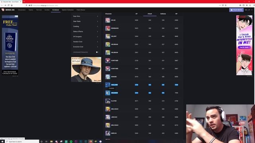
Task: Reload the page with the refresh icon
Action: coord(8,5)
